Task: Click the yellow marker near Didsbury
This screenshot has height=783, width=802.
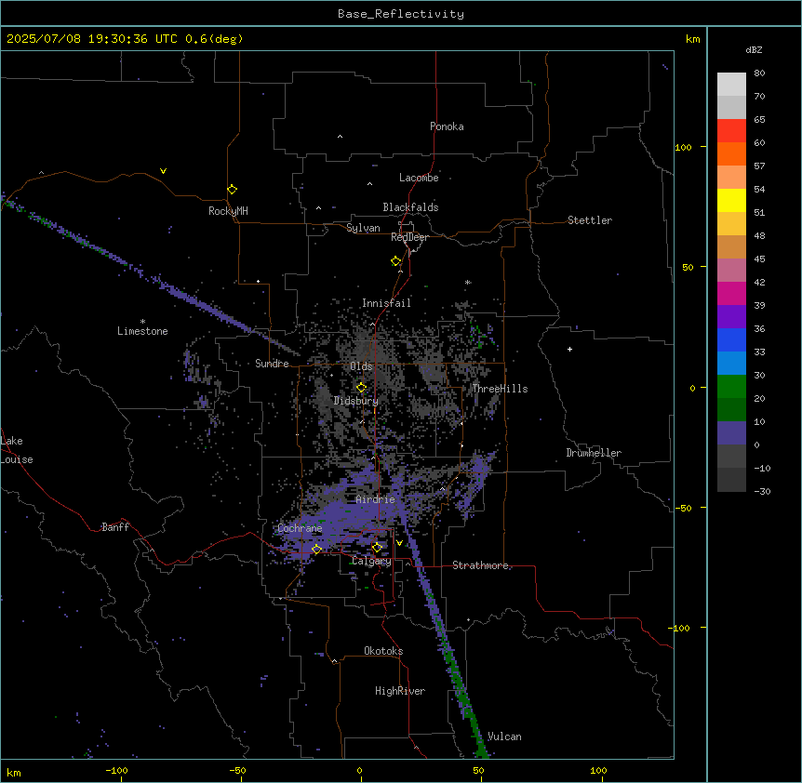Action: tap(361, 388)
